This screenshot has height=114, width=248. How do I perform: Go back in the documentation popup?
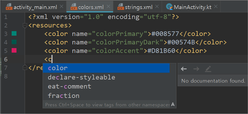click(184, 69)
